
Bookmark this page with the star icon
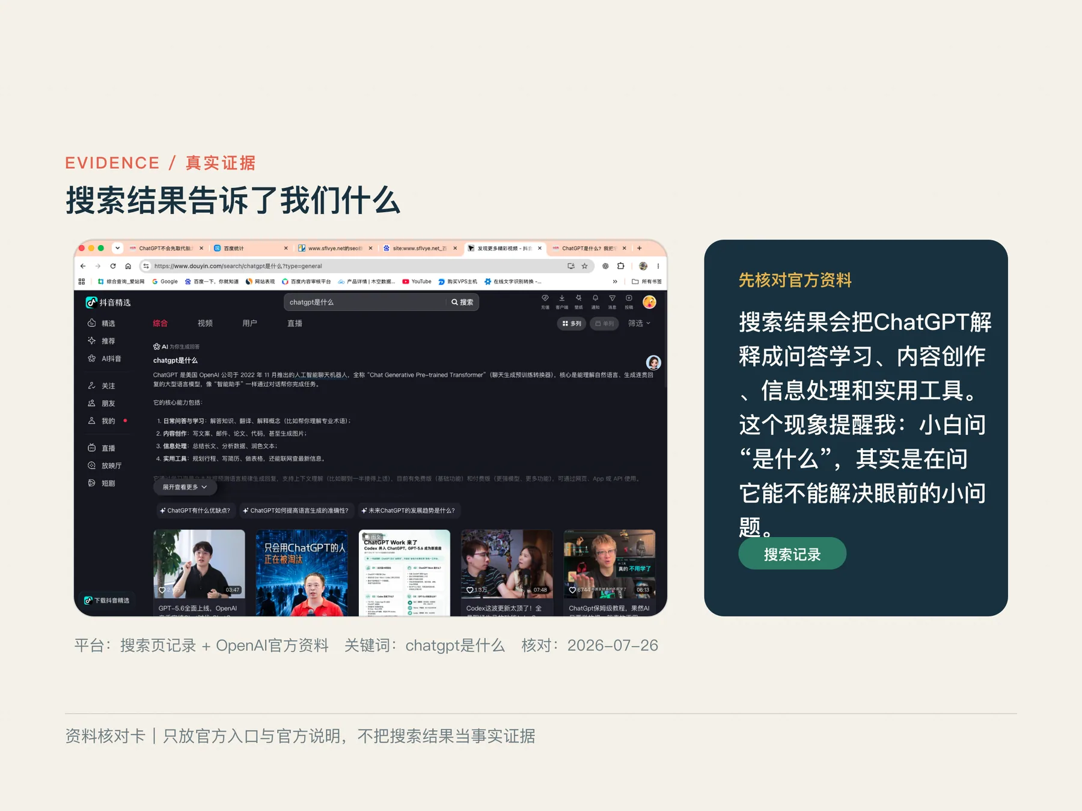coord(584,266)
